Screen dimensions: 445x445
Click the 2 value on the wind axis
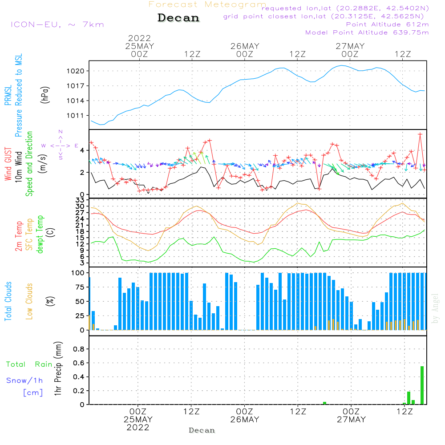click(x=82, y=173)
